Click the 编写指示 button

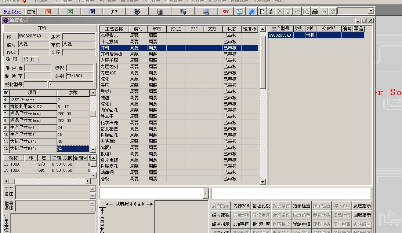coord(221,224)
